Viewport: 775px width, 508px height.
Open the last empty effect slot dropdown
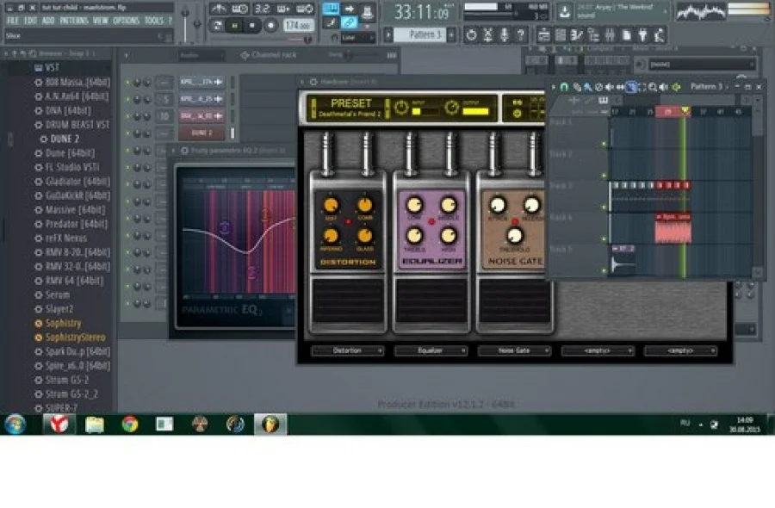click(680, 350)
